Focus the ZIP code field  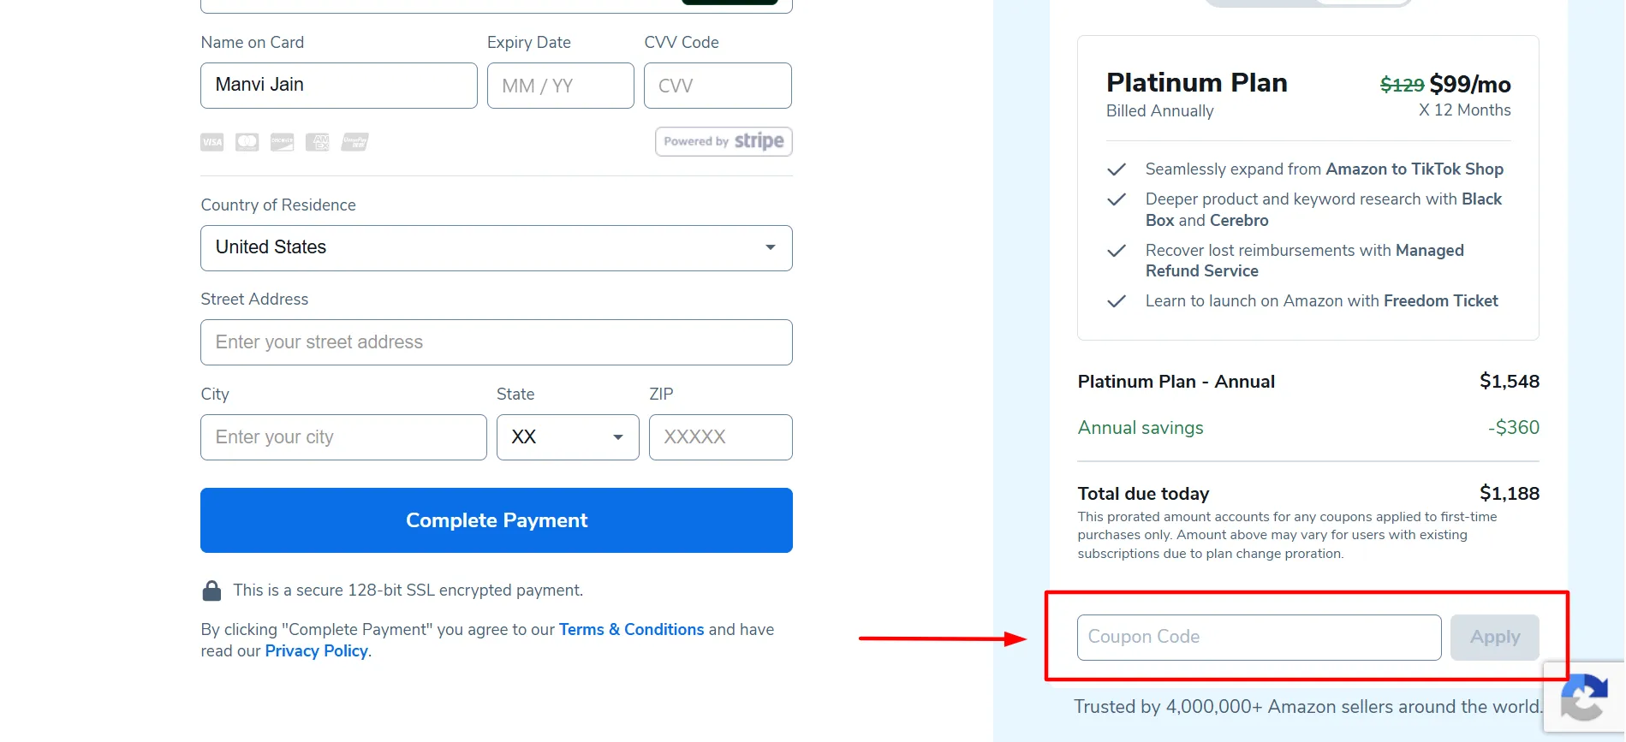tap(721, 437)
